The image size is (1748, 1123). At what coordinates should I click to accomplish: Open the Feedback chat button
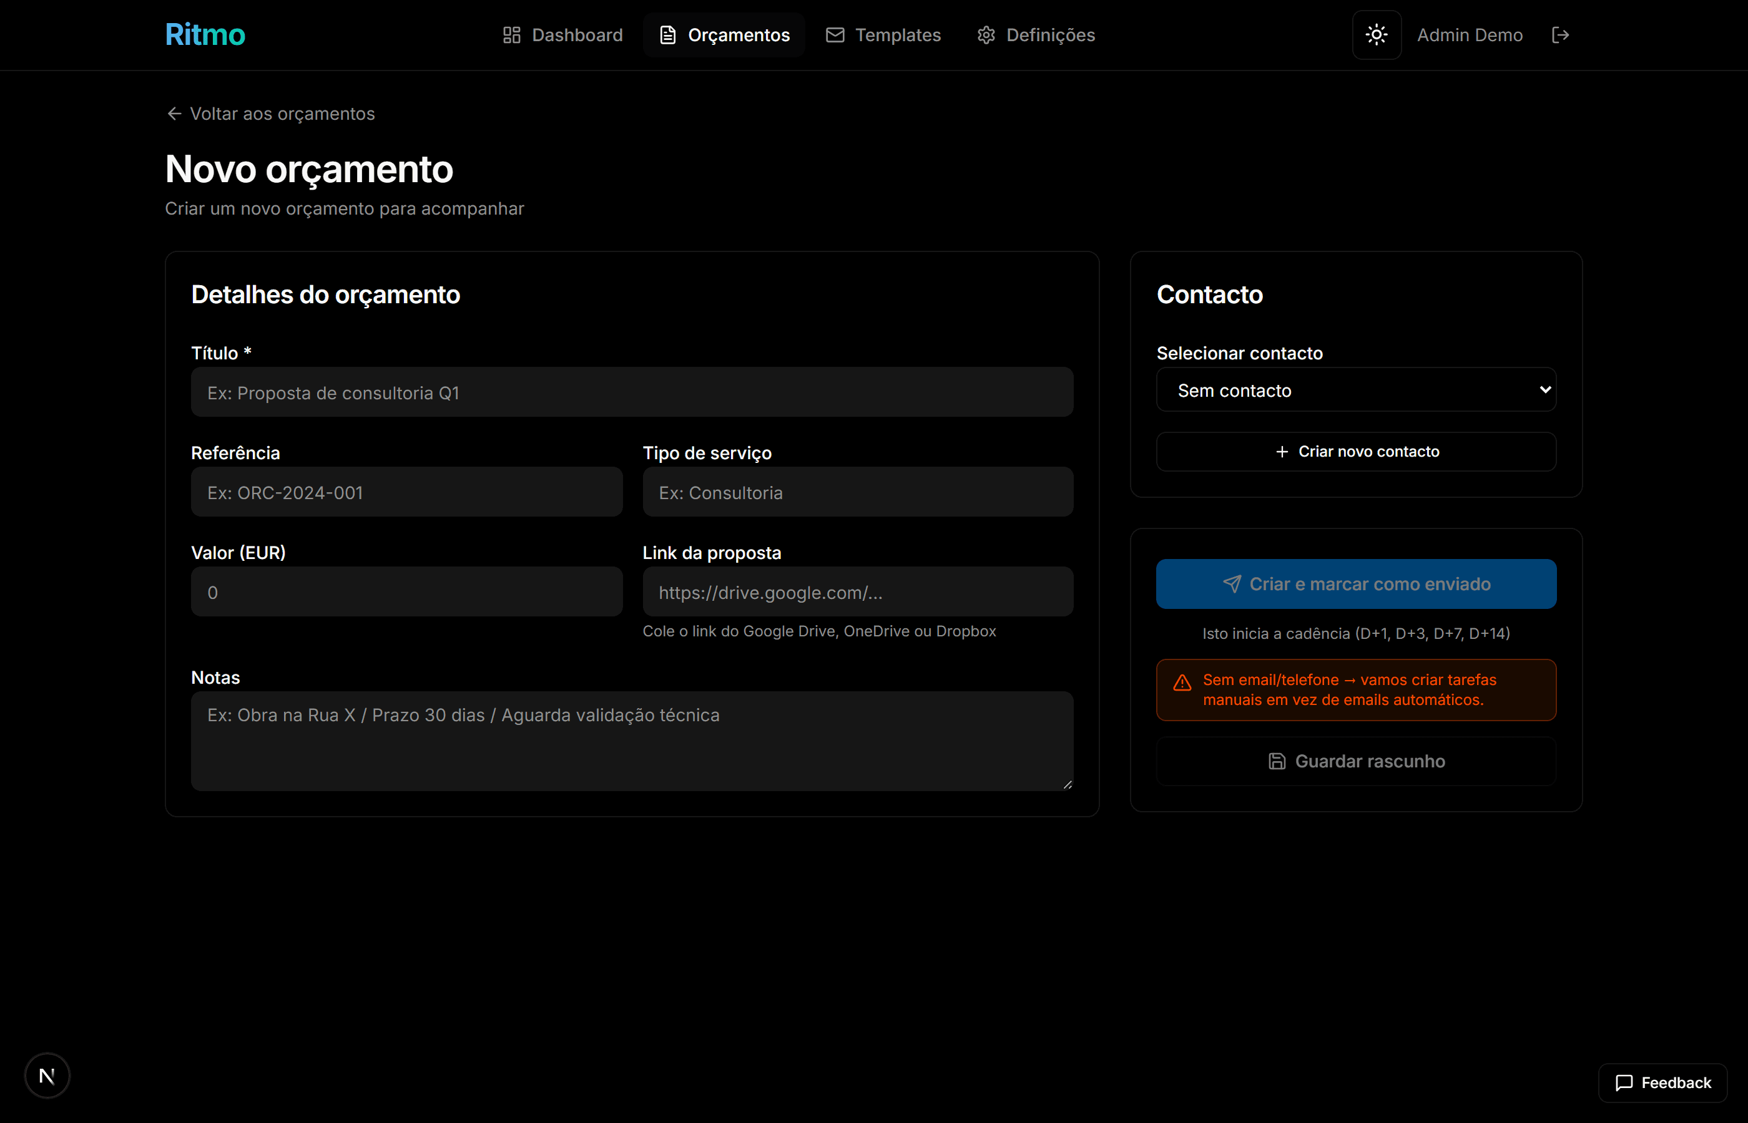click(1662, 1082)
